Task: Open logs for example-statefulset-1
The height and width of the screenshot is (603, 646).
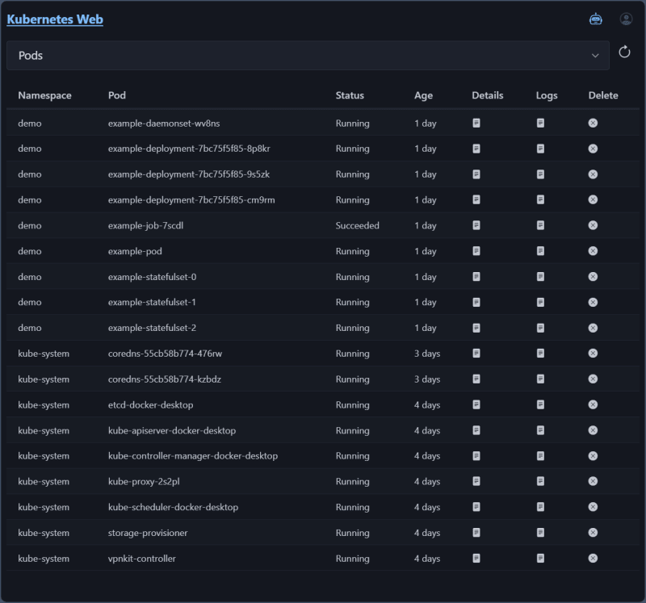Action: pos(540,303)
